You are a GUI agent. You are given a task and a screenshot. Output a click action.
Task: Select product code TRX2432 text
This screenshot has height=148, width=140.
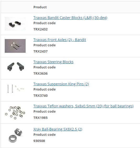pos(41,29)
